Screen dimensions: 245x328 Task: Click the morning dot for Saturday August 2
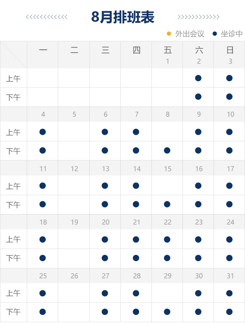(198, 78)
